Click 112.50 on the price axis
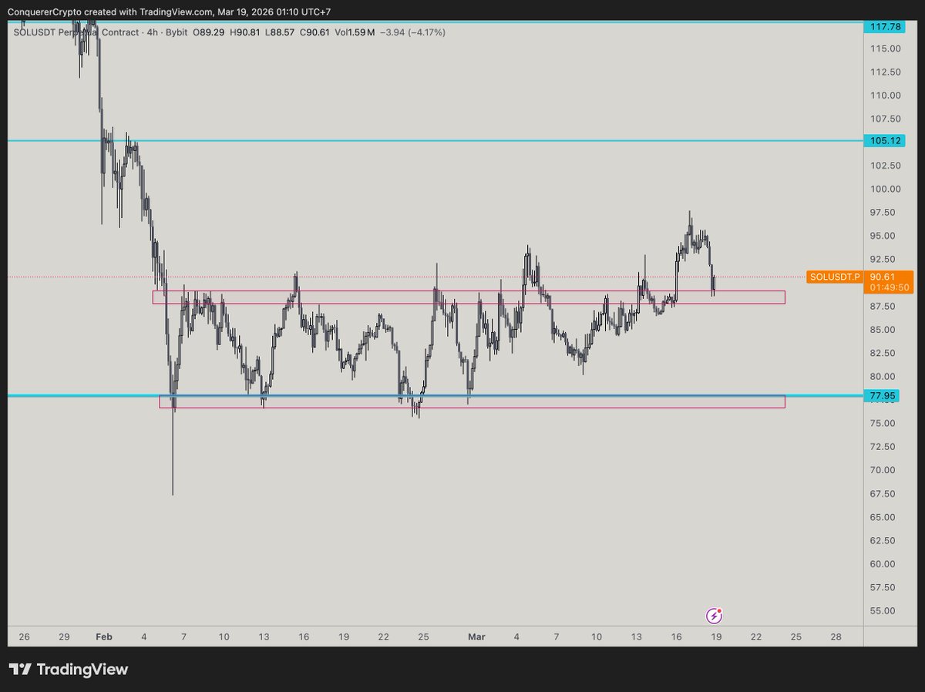Viewport: 925px width, 692px height. coord(886,72)
